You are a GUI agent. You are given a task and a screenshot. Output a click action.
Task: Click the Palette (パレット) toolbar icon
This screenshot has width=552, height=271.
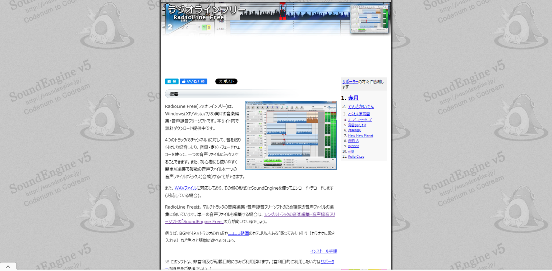(x=301, y=108)
